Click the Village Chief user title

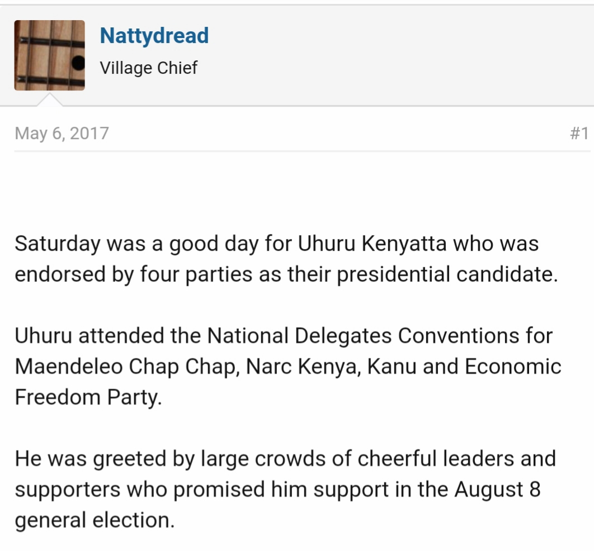(149, 68)
